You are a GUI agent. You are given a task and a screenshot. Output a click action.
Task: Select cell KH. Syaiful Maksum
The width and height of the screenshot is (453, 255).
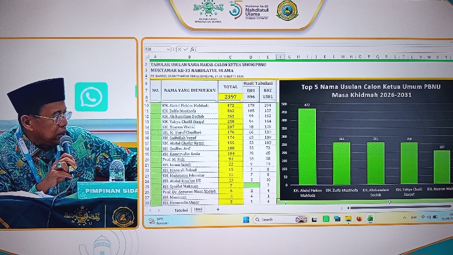coord(189,186)
